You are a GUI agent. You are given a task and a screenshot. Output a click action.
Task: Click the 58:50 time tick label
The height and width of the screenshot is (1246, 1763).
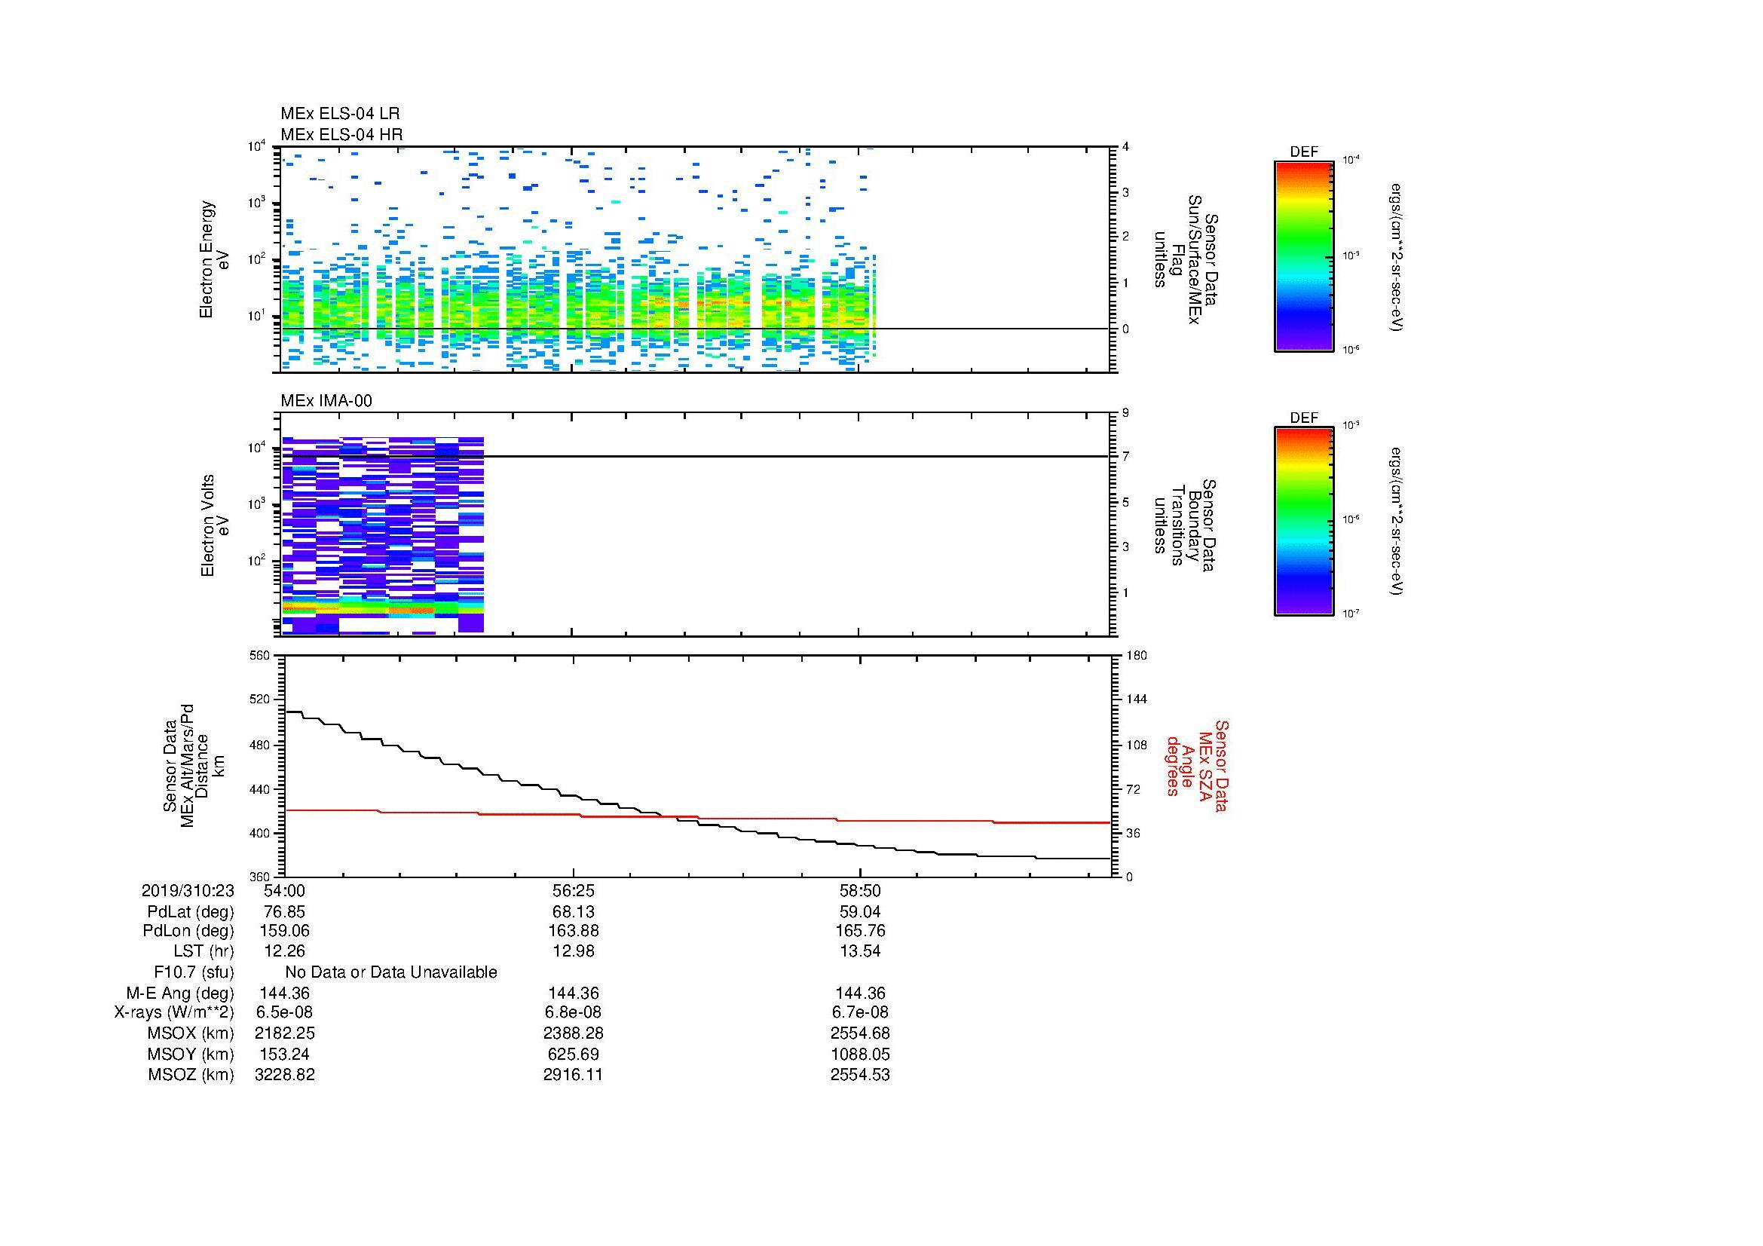tap(860, 890)
